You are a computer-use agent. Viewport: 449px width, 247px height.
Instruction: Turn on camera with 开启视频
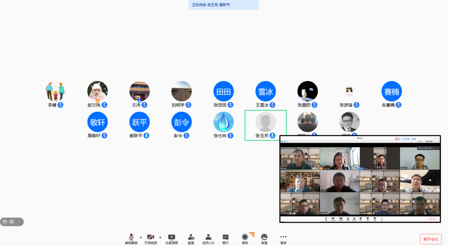tap(150, 238)
